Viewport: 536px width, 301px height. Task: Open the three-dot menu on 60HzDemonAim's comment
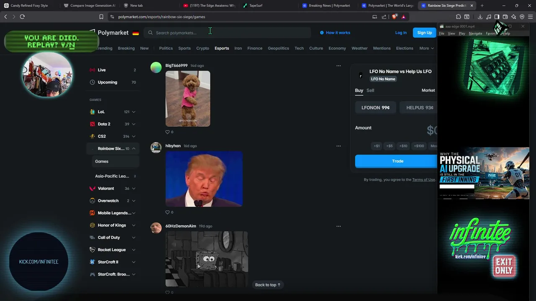[x=338, y=226]
